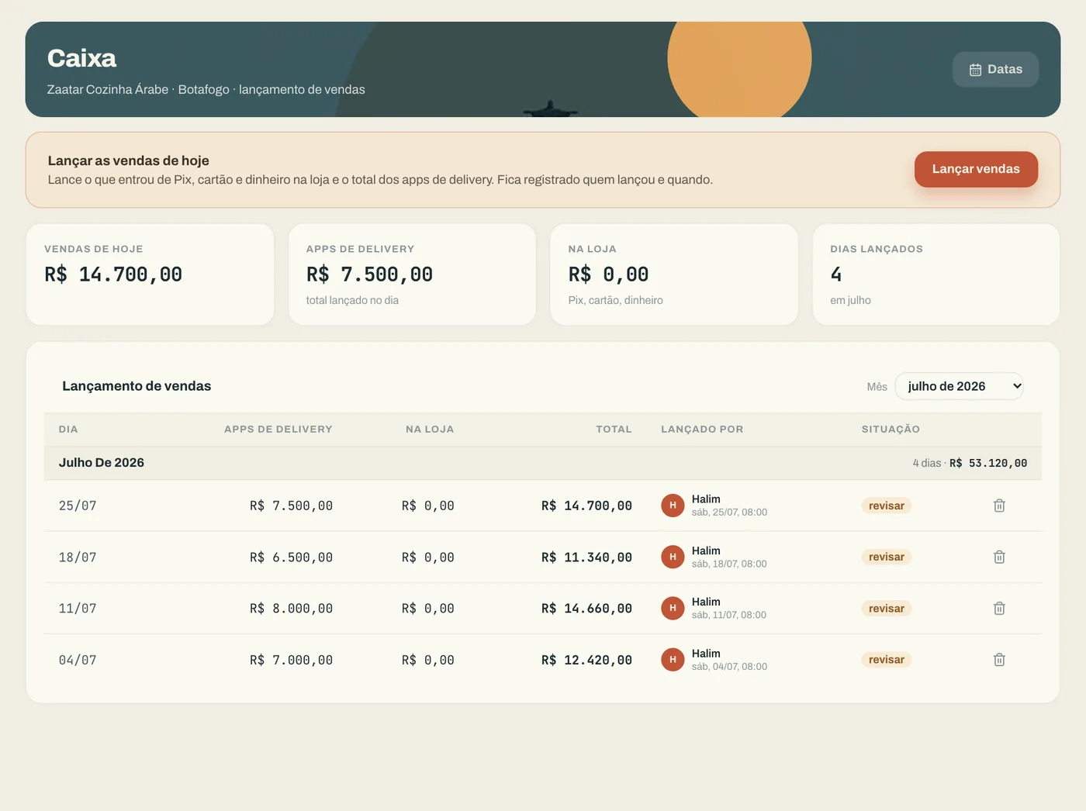The image size is (1086, 811).
Task: Click timestamp sáb, 18/07, 08:00
Action: 729,564
